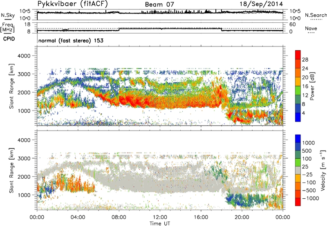Image resolution: width=327 pixels, height=226 pixels.
Task: Click the N.Sky legend label
Action: (8, 15)
